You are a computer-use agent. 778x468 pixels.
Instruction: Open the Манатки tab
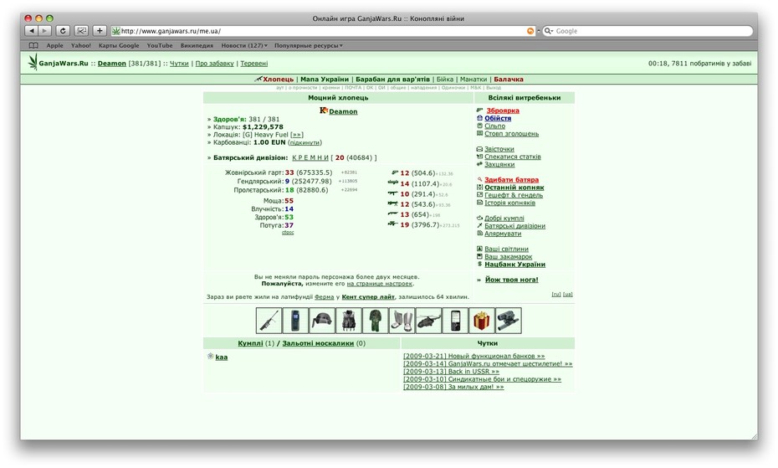coord(473,79)
